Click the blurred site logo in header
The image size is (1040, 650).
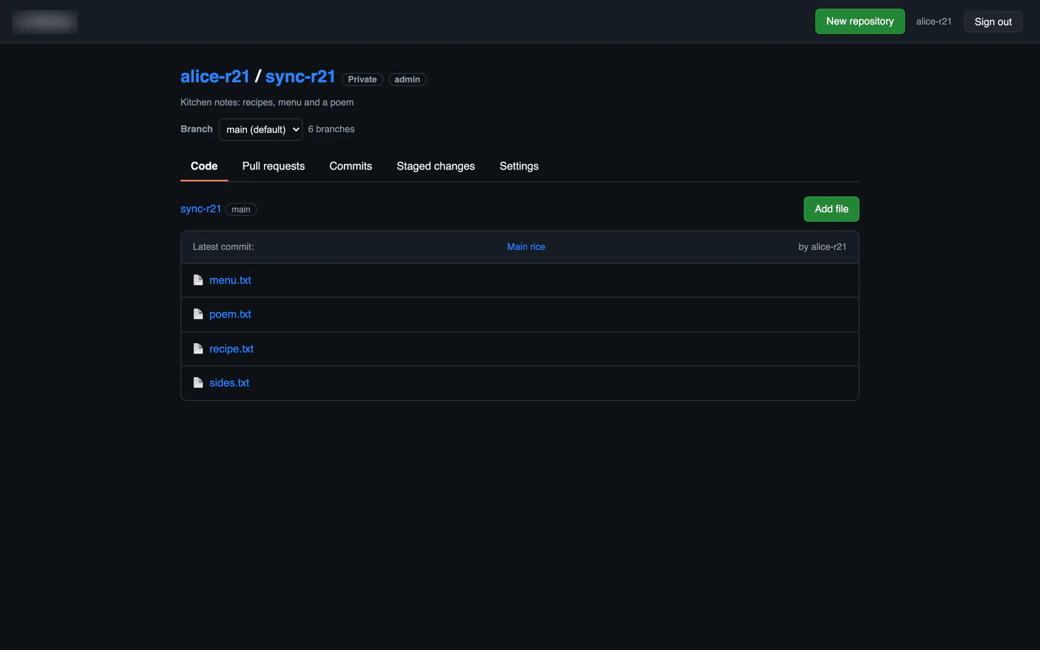coord(45,22)
